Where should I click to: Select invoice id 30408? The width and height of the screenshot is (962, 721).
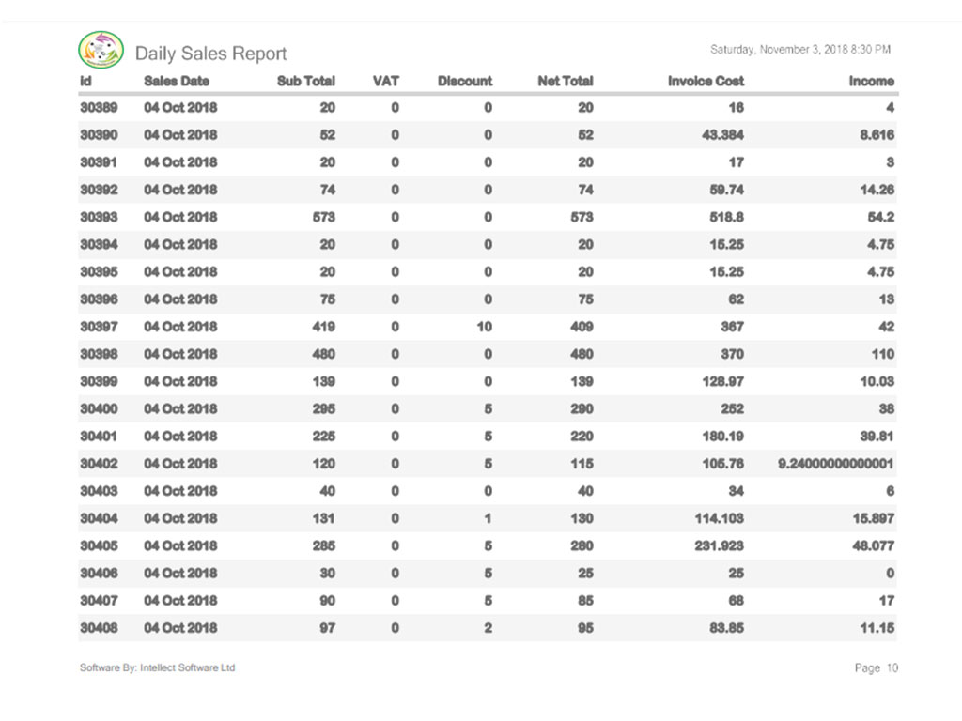click(98, 627)
